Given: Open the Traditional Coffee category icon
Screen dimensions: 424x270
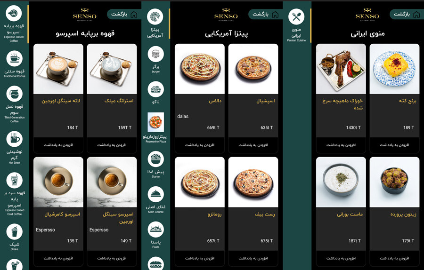Looking at the screenshot, I should [x=14, y=59].
